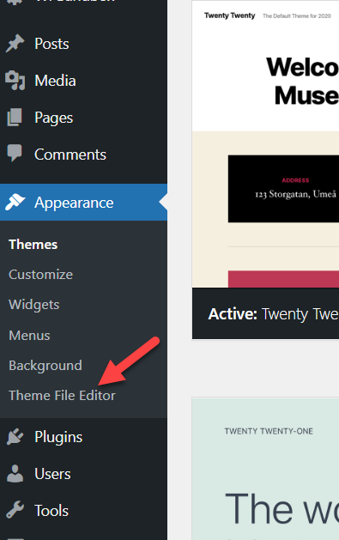Select Background in Appearance submenu
Viewport: 339px width, 540px height.
click(x=45, y=366)
